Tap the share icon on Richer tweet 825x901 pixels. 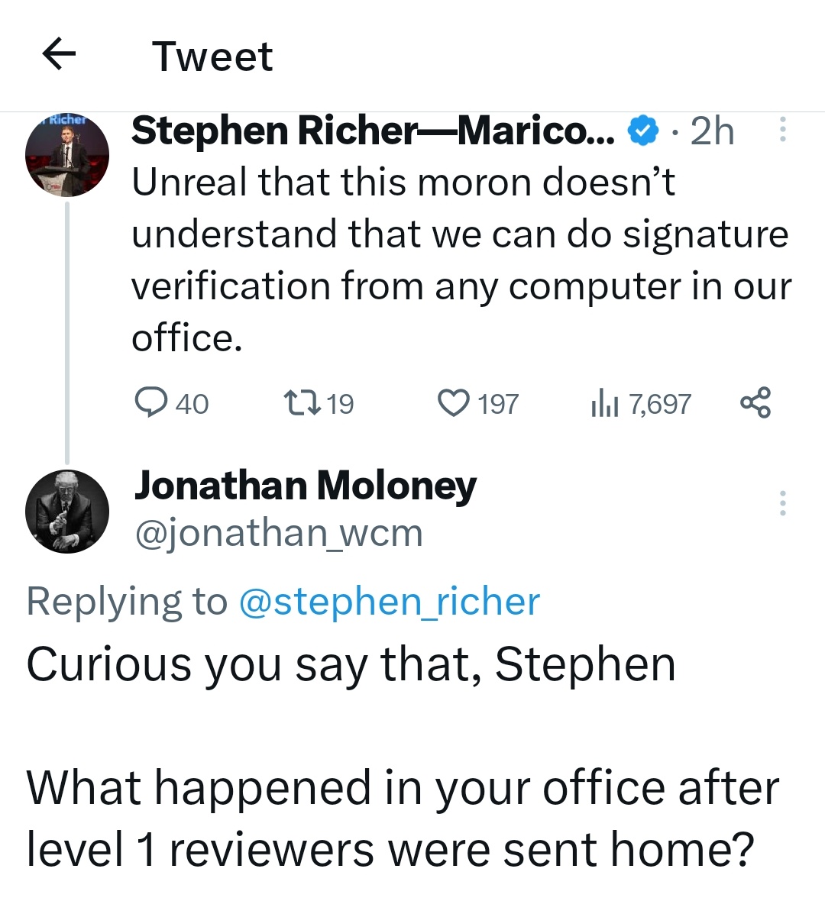coord(755,403)
